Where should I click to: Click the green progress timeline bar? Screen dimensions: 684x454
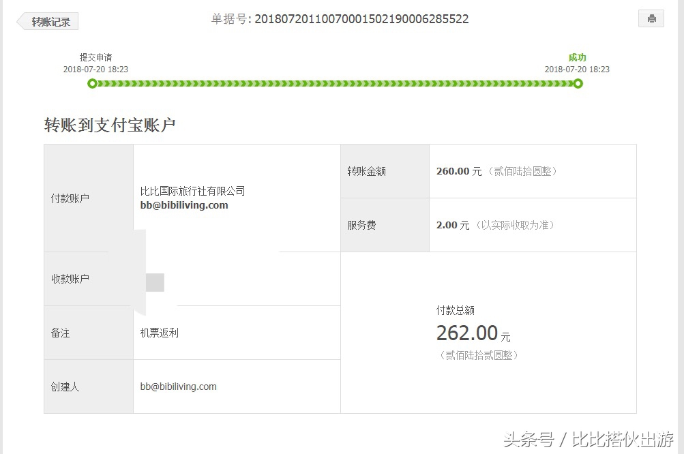(334, 83)
